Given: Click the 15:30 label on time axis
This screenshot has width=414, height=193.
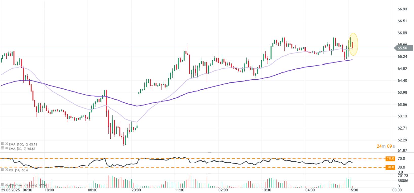Looking at the screenshot, I should click(353, 190).
